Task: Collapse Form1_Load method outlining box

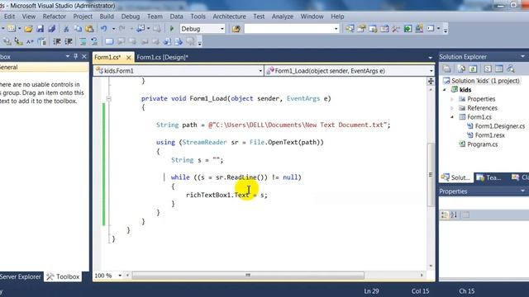Action: [x=108, y=99]
